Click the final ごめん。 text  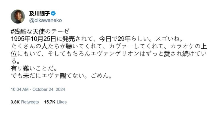102,76
